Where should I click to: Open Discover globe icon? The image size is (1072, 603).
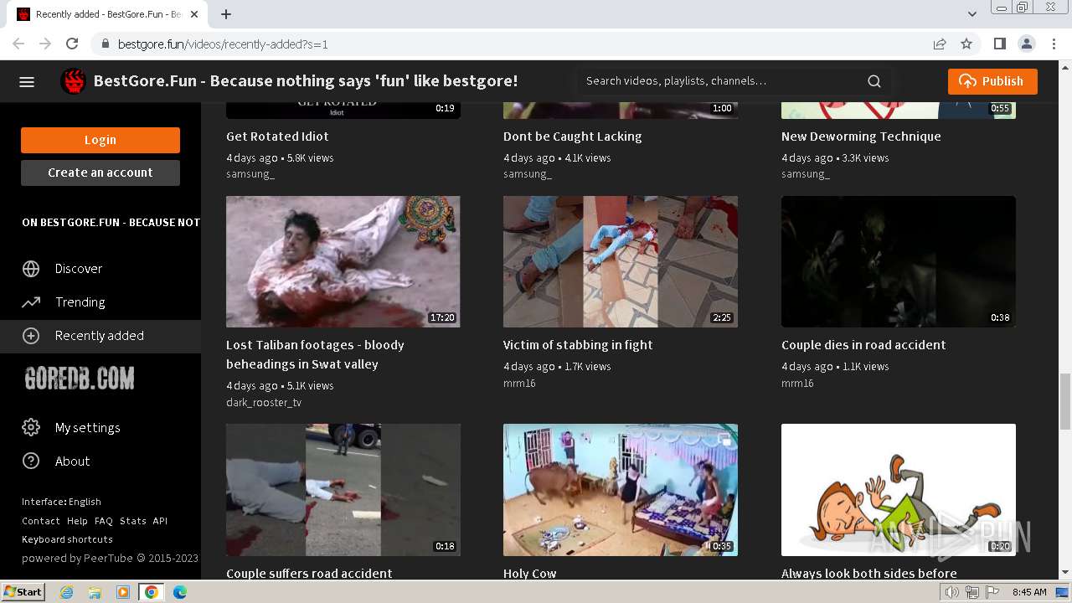point(31,269)
